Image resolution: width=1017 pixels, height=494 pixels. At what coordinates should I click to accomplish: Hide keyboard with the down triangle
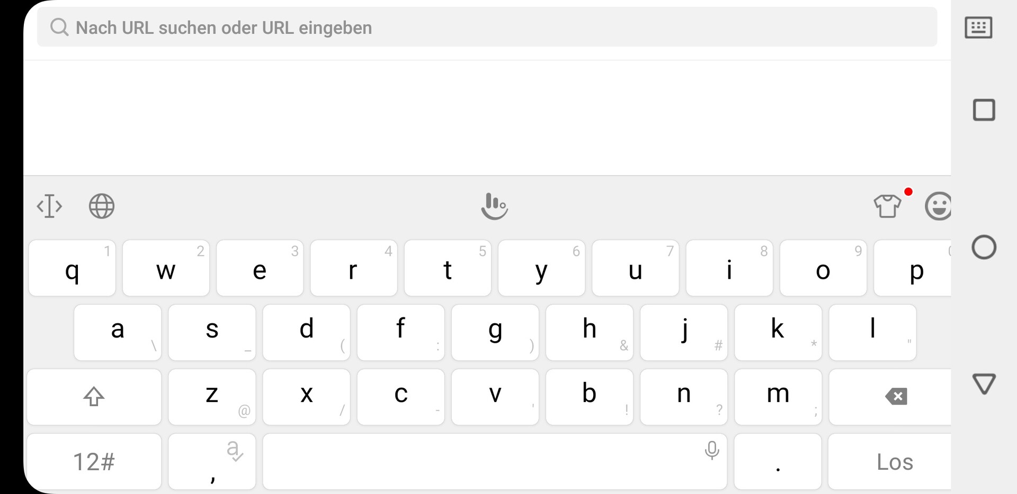pyautogui.click(x=984, y=383)
